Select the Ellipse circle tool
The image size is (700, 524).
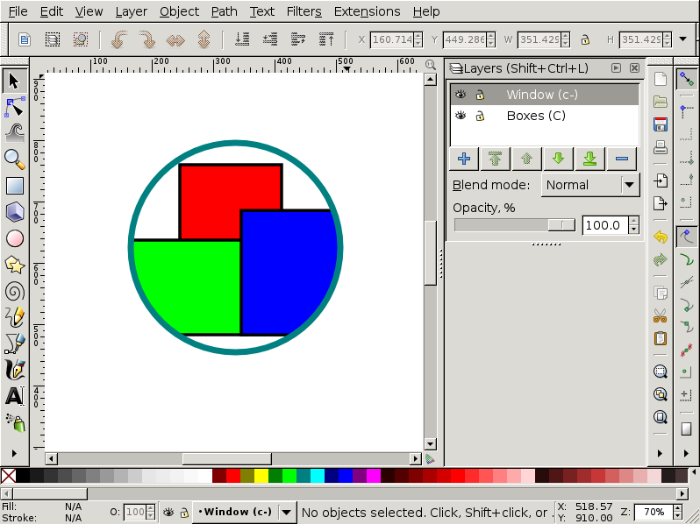pos(14,238)
